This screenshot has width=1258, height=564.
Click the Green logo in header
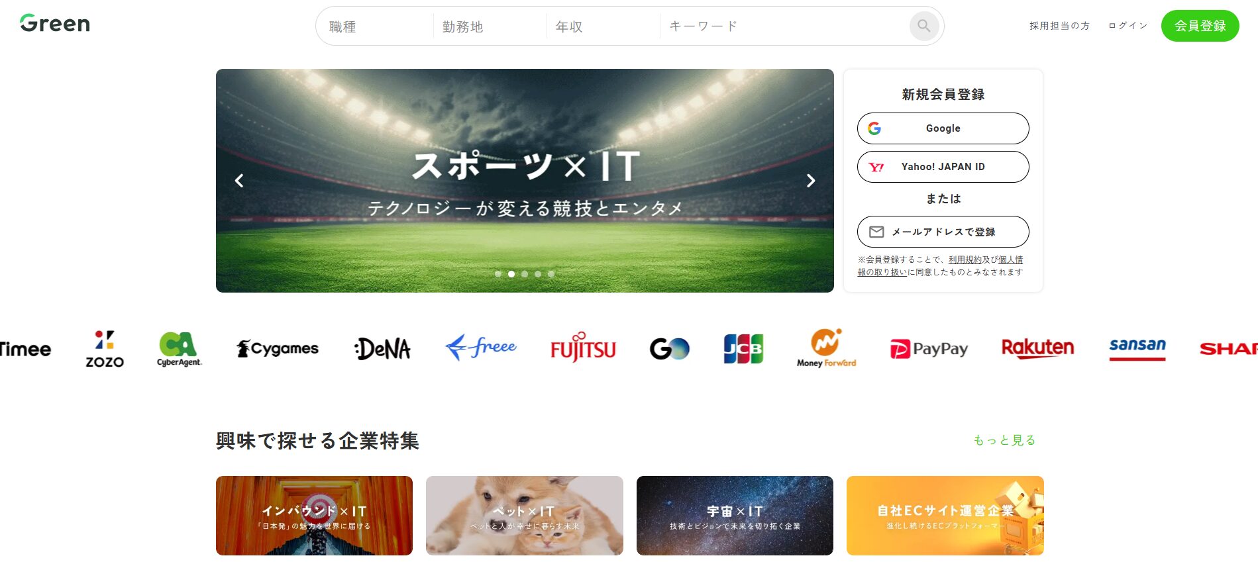click(x=55, y=24)
